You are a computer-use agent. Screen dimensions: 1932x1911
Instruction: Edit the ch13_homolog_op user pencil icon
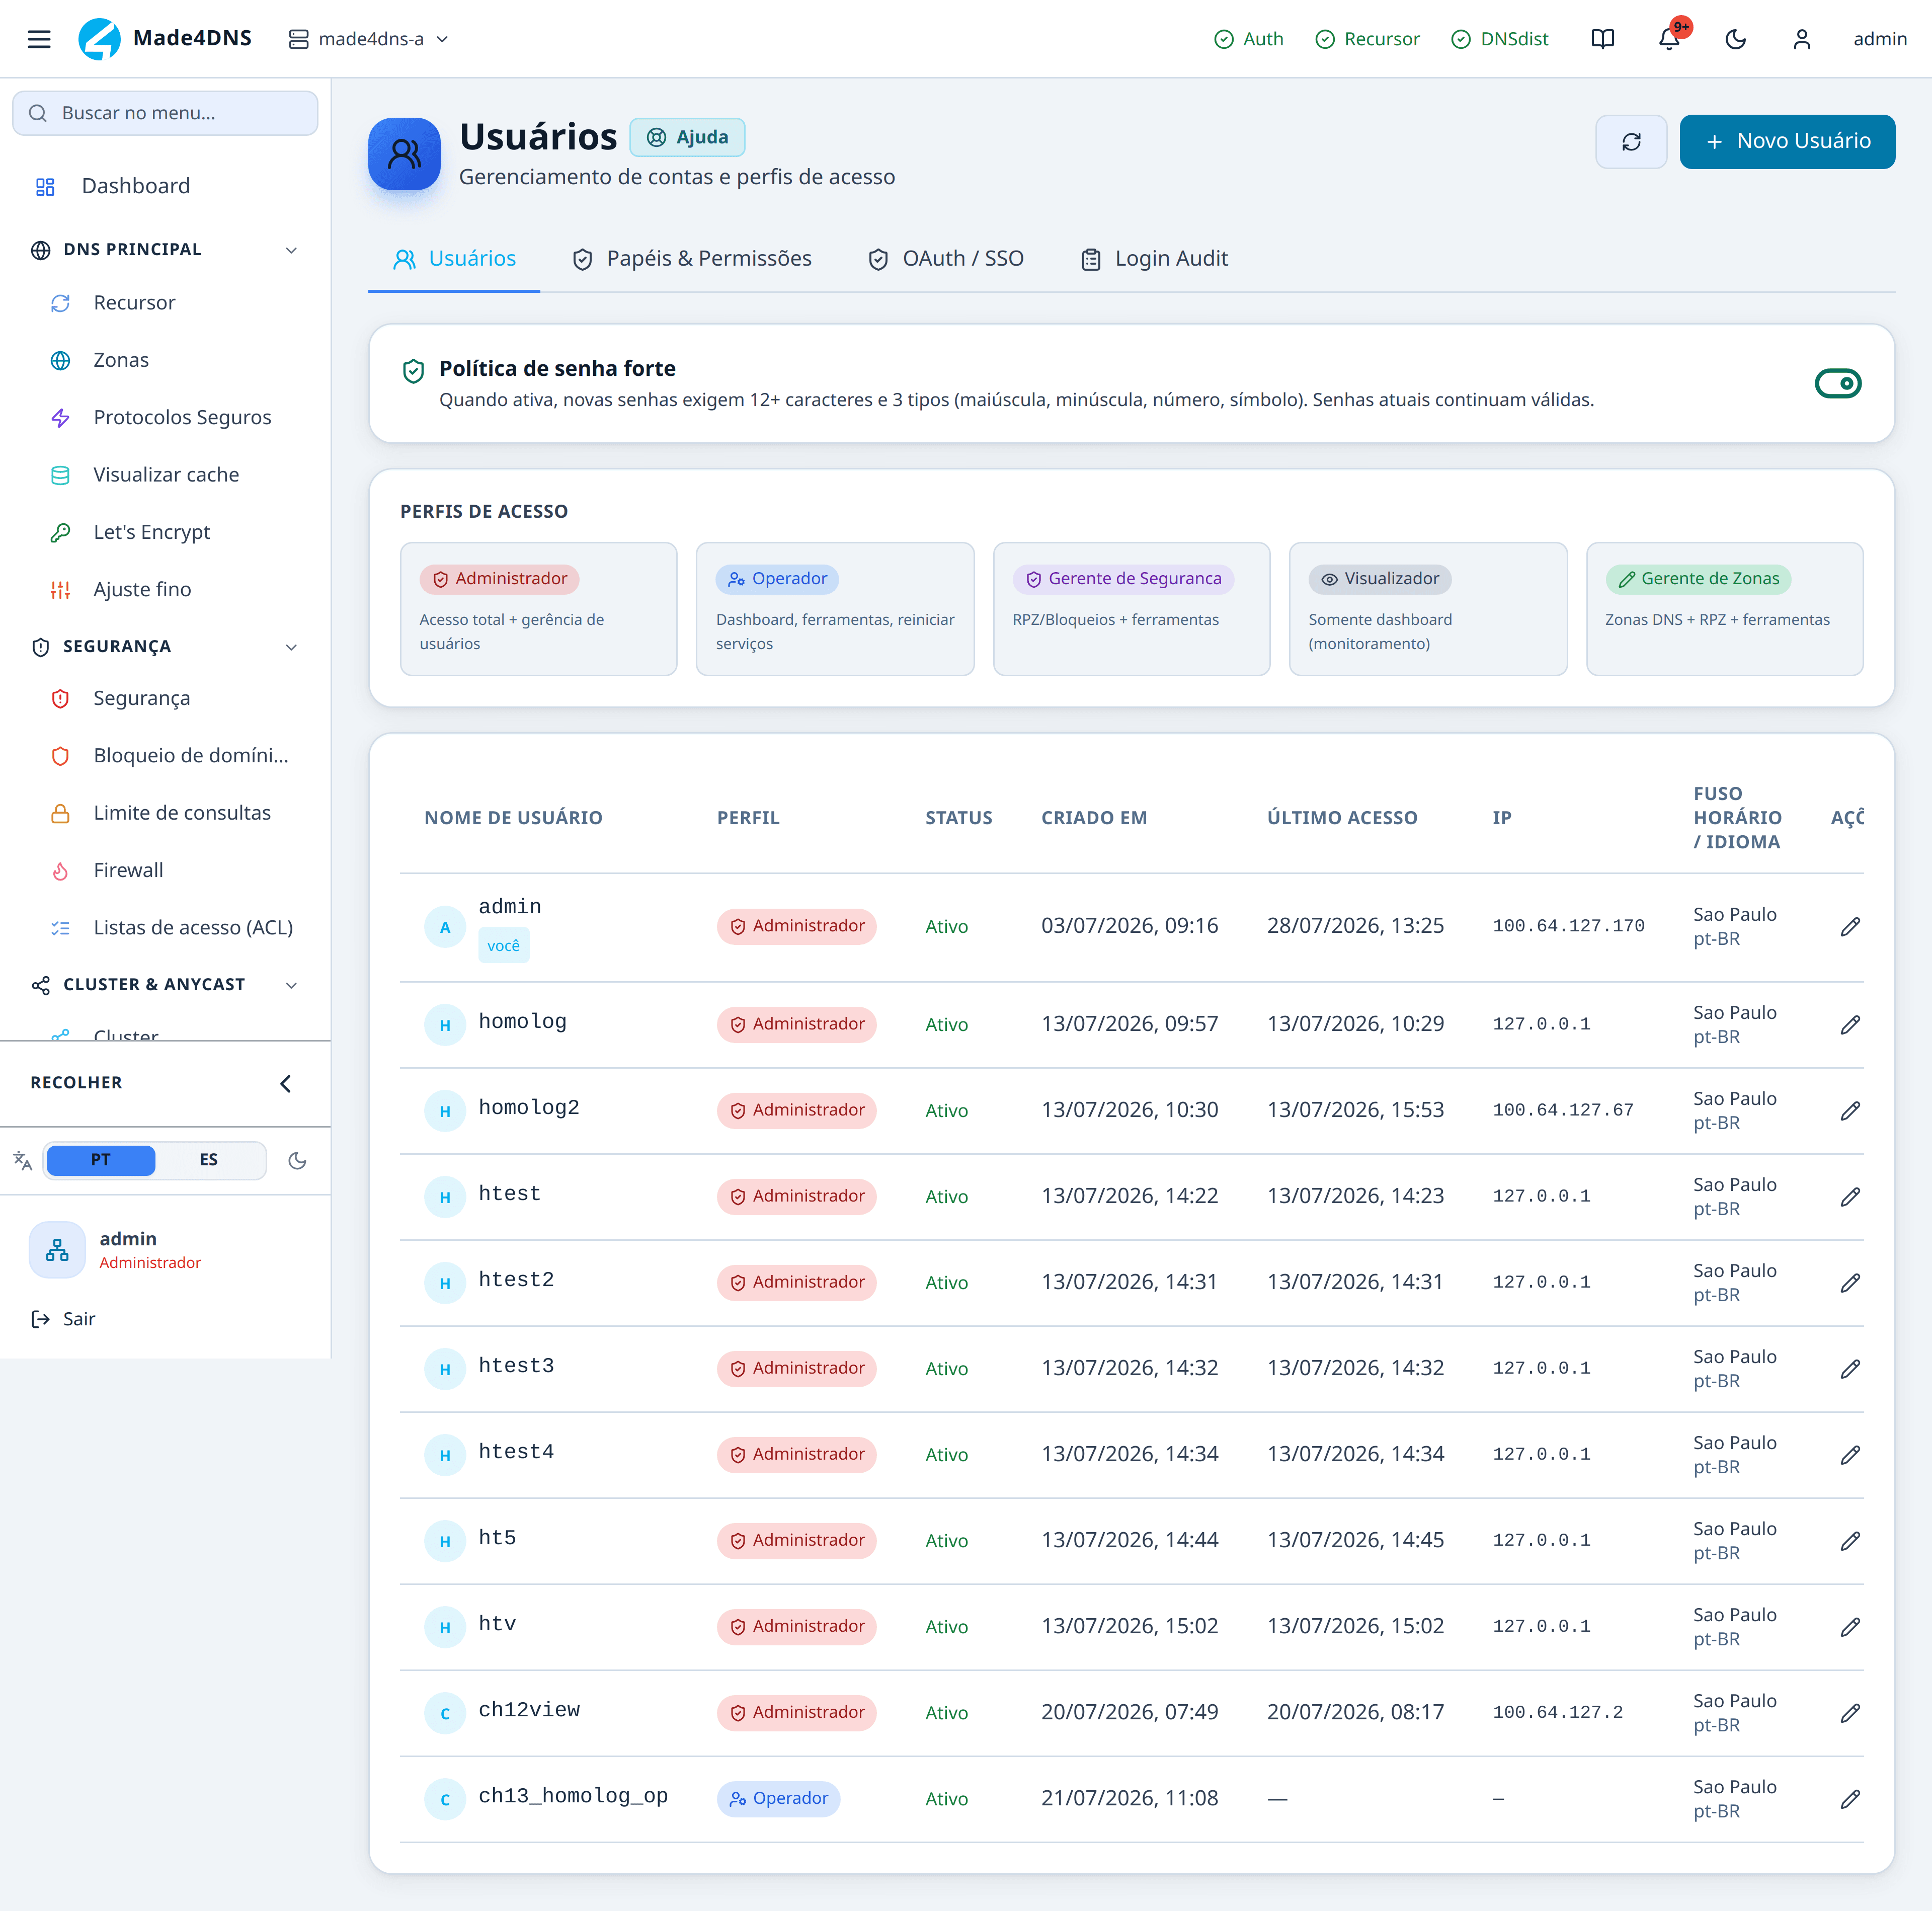click(x=1849, y=1799)
